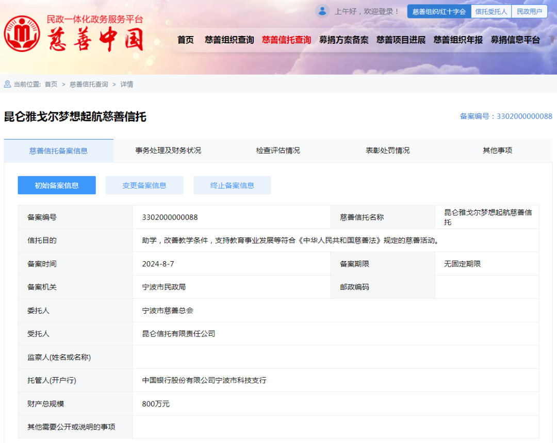The height and width of the screenshot is (443, 557).
Task: Open 慈善组织年报 from the navigation bar
Action: click(x=458, y=40)
